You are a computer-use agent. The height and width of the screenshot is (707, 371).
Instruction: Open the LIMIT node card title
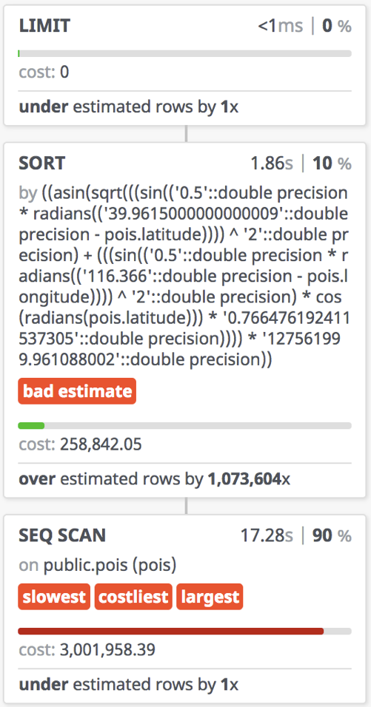point(44,26)
